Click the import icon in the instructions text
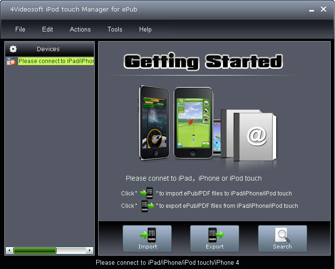335x269 pixels. 147,193
